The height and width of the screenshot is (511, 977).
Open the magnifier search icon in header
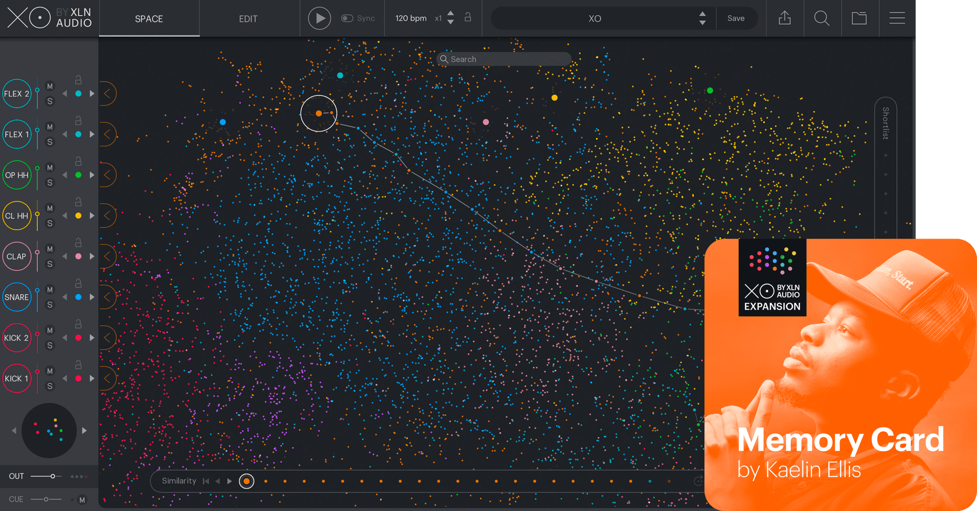pos(822,18)
